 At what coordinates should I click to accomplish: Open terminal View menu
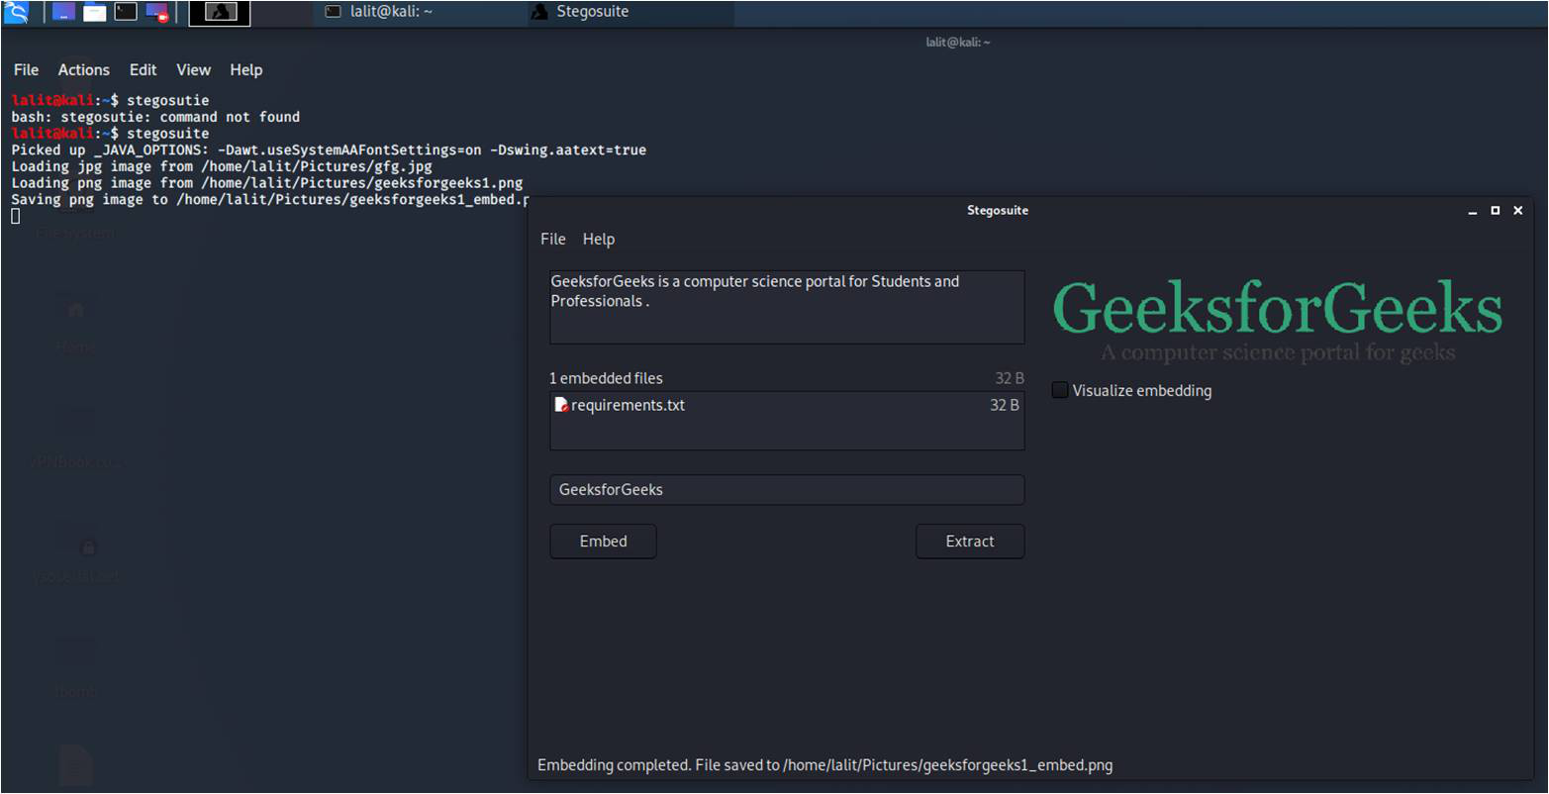click(193, 69)
